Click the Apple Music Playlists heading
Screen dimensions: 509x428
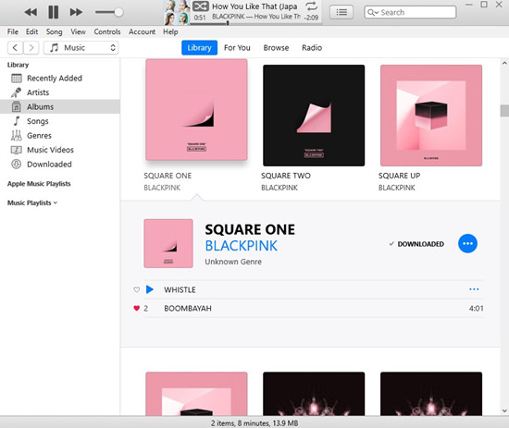39,184
